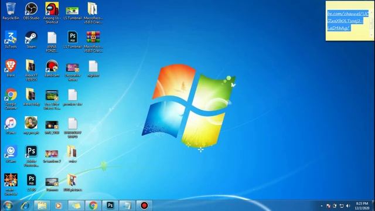Switch to Photoshop in the taskbar
The width and height of the screenshot is (375, 211).
110,206
